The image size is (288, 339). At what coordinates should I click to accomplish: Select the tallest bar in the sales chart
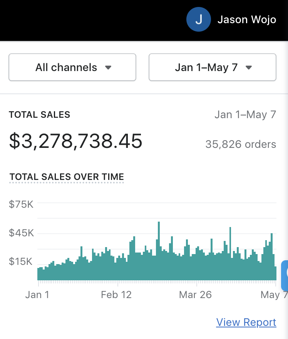click(159, 251)
